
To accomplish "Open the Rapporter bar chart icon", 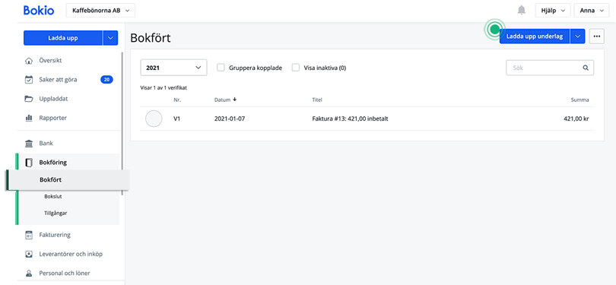I will 29,118.
